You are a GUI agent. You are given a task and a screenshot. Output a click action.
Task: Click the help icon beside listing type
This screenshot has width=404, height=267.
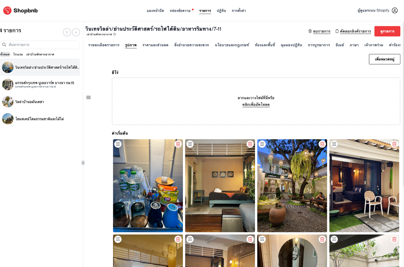coord(115,34)
